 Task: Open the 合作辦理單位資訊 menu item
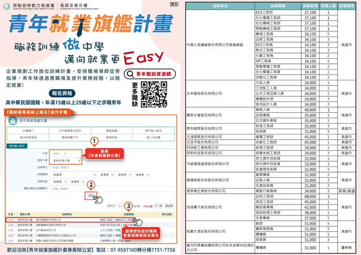point(70,131)
